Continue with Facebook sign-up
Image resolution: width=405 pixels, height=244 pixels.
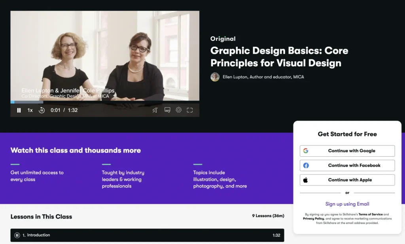(x=347, y=165)
